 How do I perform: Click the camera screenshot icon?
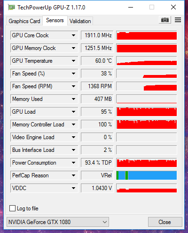coord(165,20)
